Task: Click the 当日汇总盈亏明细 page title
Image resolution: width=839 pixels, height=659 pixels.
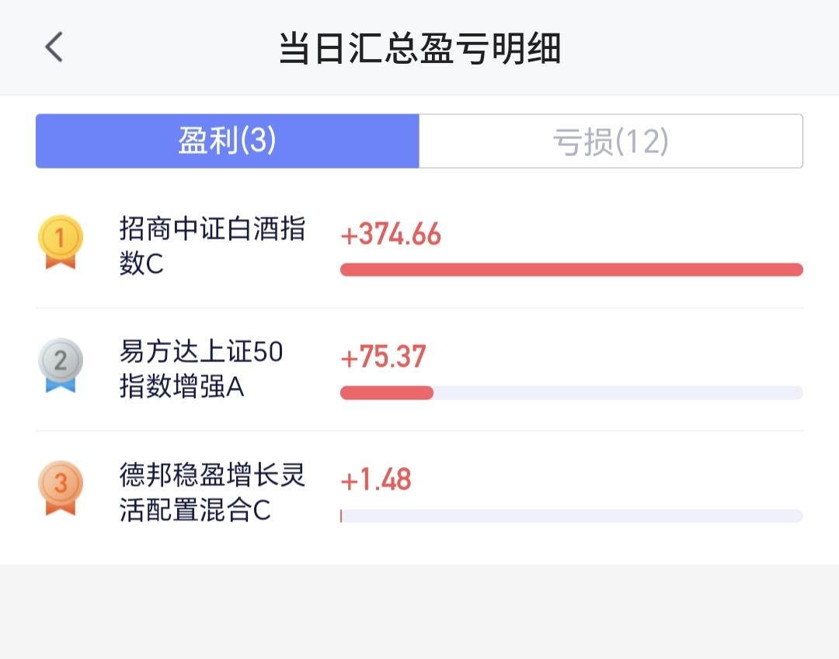Action: 419,48
